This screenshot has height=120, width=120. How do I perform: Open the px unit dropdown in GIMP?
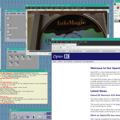pos(38,54)
